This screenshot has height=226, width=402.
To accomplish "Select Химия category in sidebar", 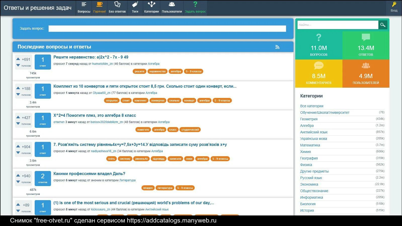I will (x=306, y=152).
